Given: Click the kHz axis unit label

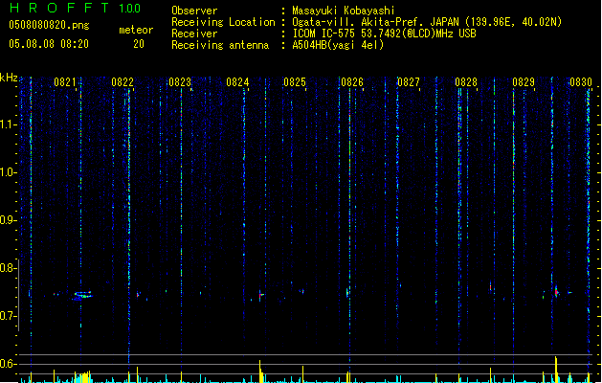Looking at the screenshot, I should (9, 78).
